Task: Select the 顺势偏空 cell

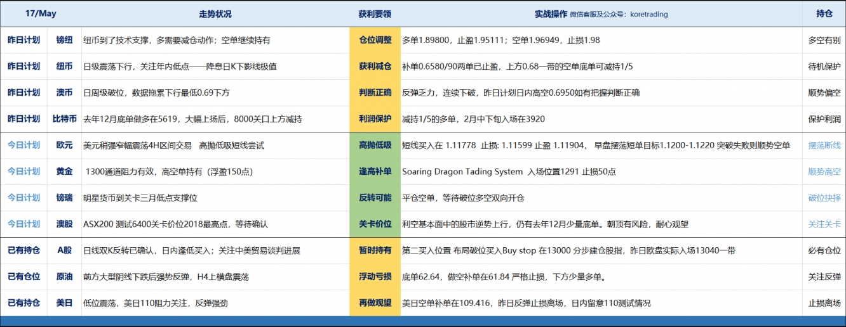Action: click(824, 93)
